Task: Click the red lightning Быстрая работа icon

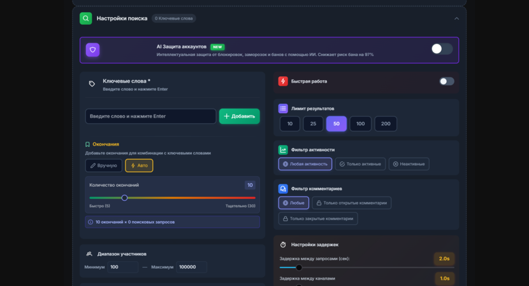Action: point(283,81)
